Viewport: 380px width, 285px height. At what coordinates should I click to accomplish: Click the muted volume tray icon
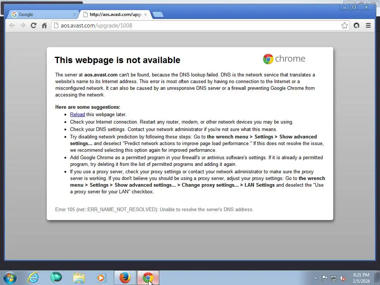click(x=343, y=278)
